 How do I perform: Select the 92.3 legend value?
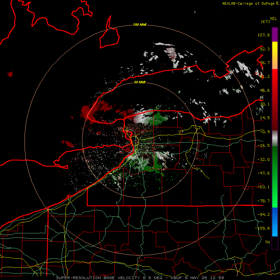tap(265, 49)
